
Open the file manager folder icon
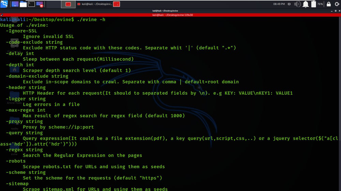(23, 4)
